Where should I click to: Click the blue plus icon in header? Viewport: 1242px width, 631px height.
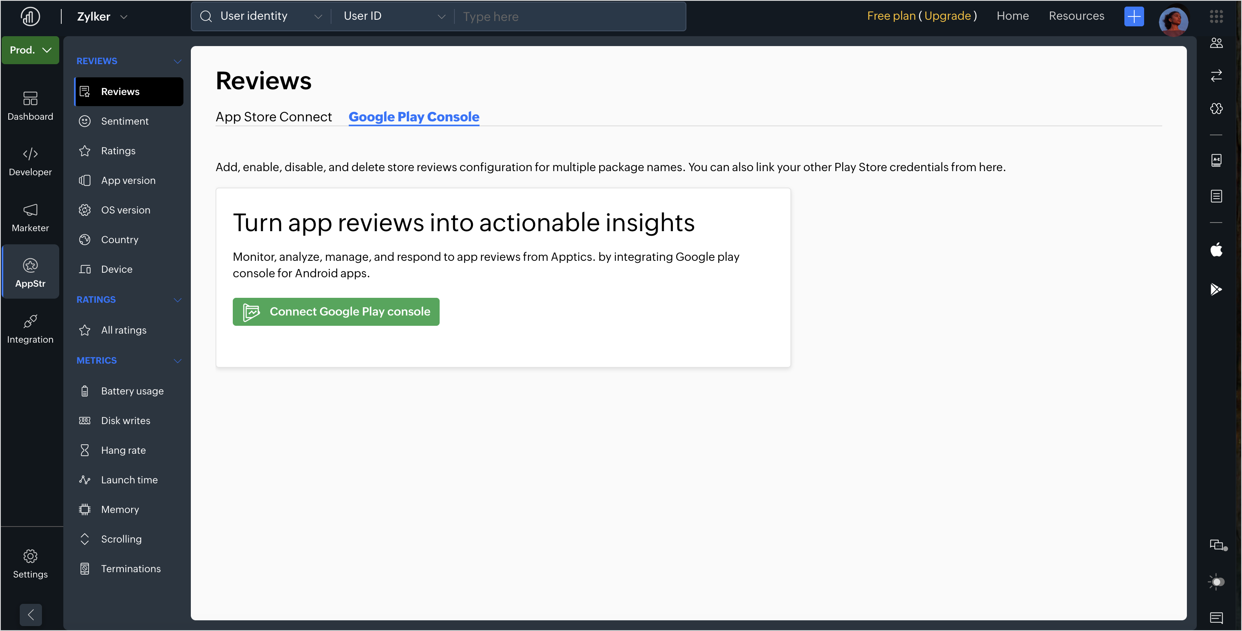[x=1134, y=16]
